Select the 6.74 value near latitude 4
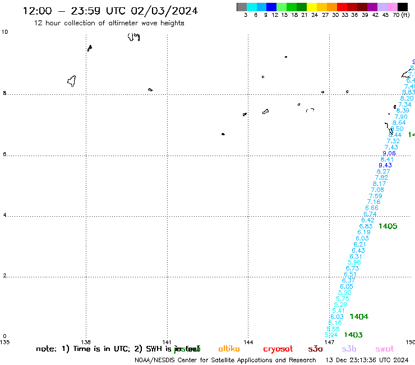Viewport: 415px width, 365px height. pos(370,214)
